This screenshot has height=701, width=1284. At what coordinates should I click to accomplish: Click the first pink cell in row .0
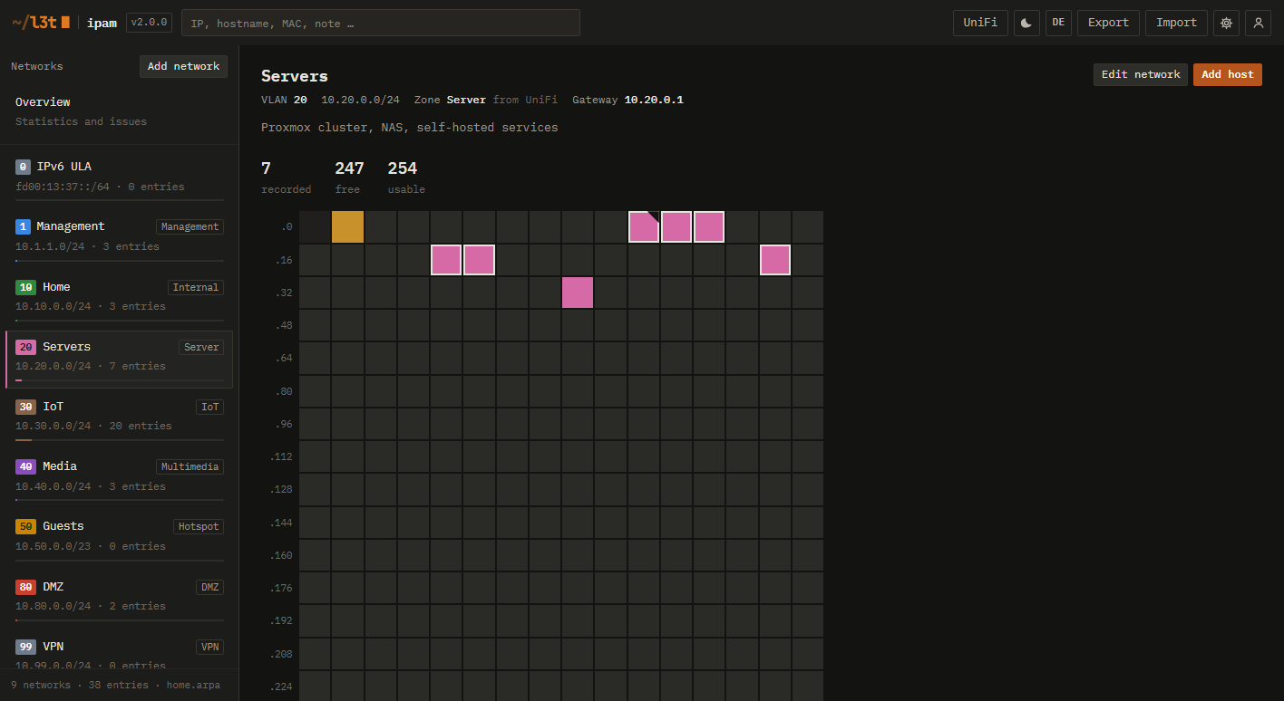click(x=644, y=227)
